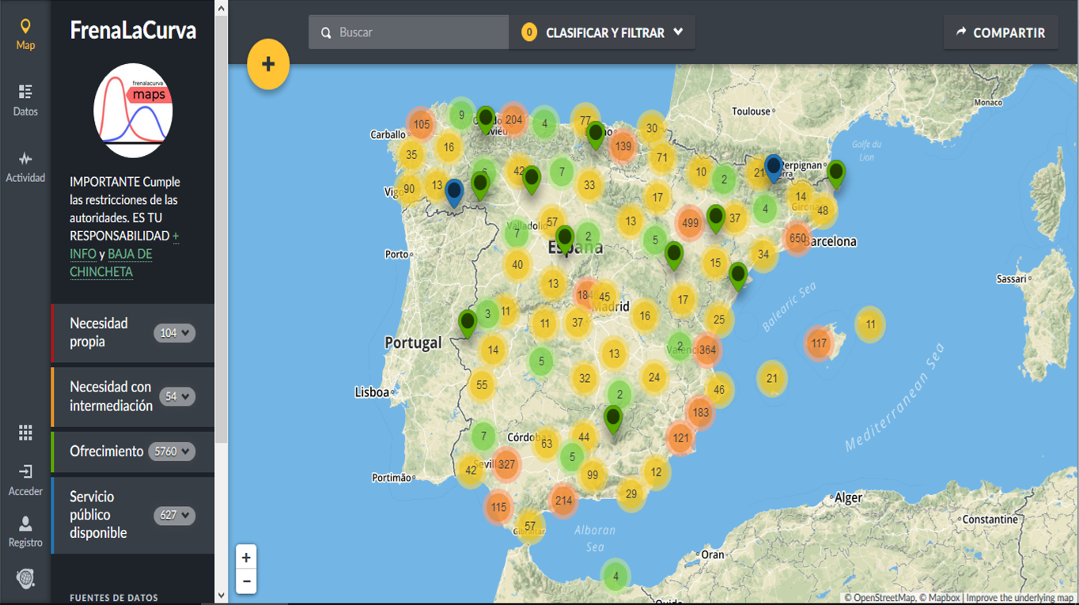The height and width of the screenshot is (605, 1079).
Task: Open the Actividad view in sidebar
Action: click(25, 166)
